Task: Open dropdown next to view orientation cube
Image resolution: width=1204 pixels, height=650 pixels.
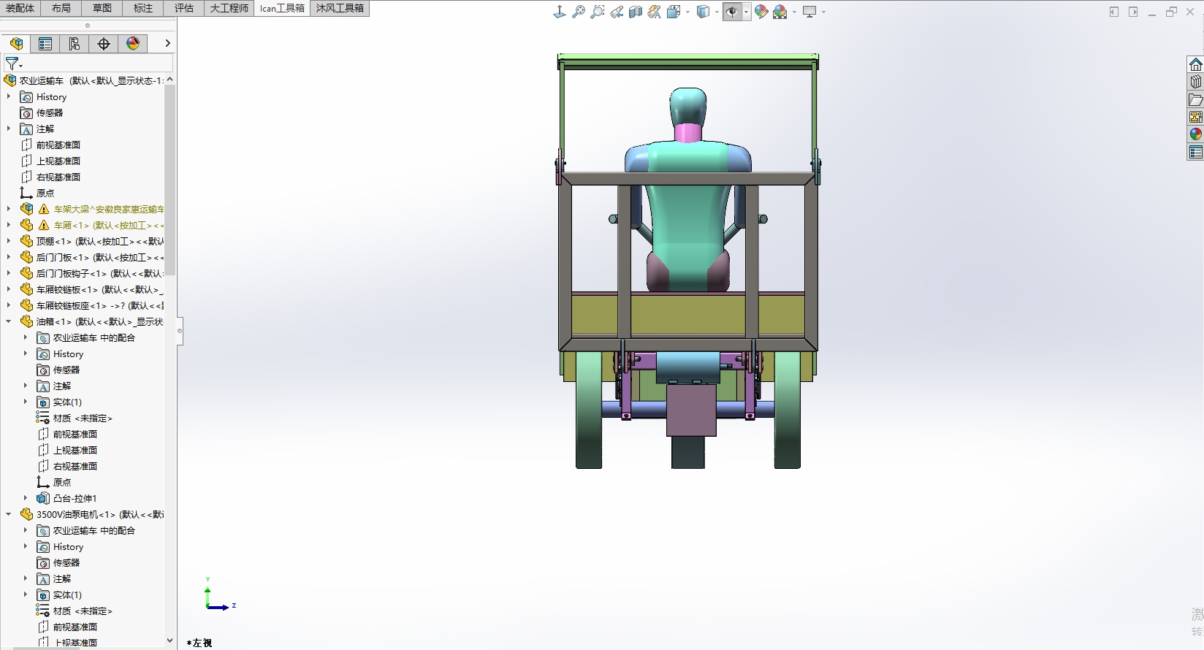Action: (687, 12)
